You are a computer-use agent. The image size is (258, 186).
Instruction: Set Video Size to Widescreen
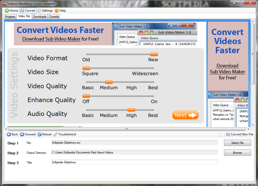pyautogui.click(x=145, y=73)
